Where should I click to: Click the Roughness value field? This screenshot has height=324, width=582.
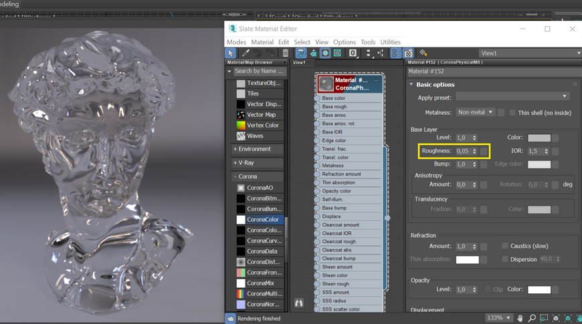coord(463,151)
